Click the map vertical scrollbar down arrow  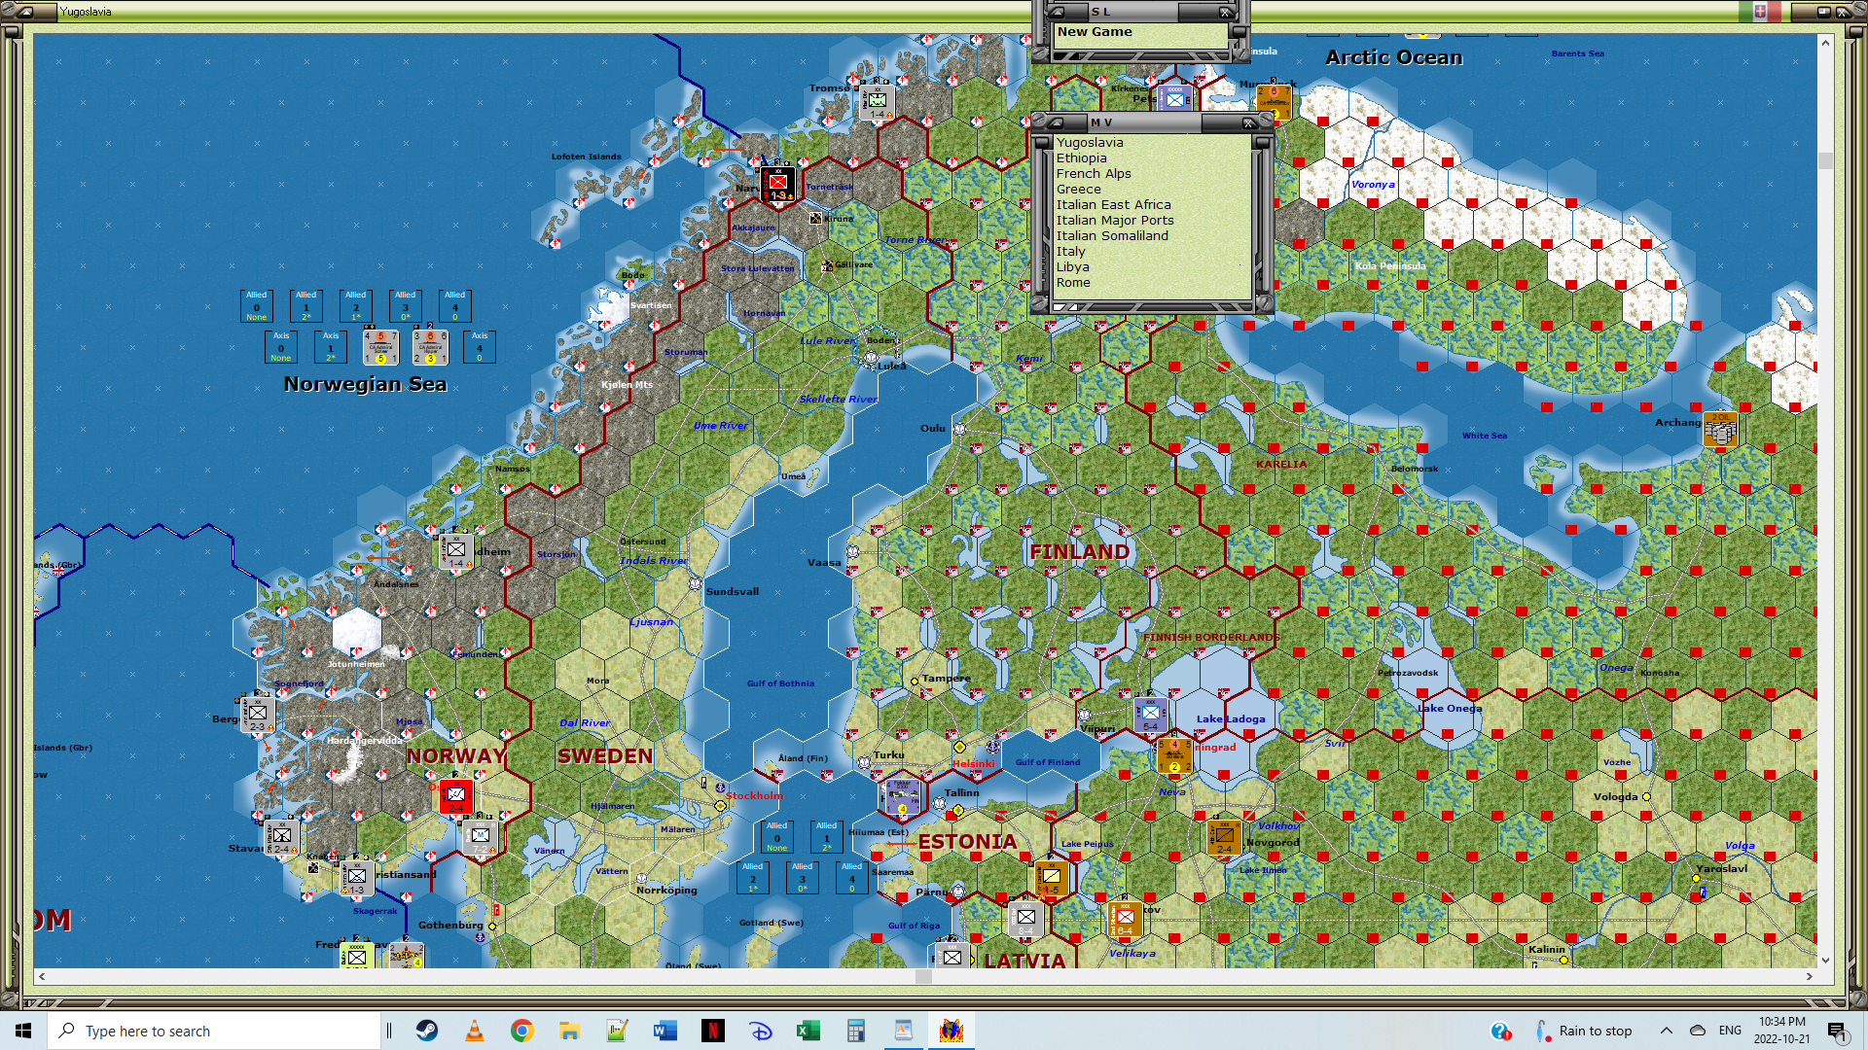click(x=1825, y=960)
